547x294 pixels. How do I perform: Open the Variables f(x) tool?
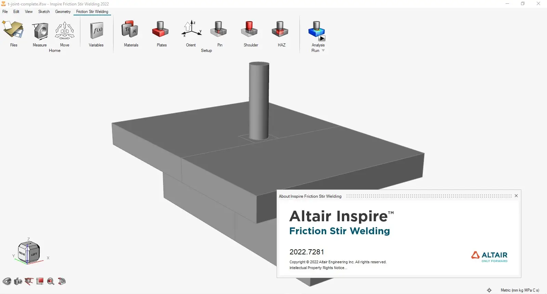[96, 31]
